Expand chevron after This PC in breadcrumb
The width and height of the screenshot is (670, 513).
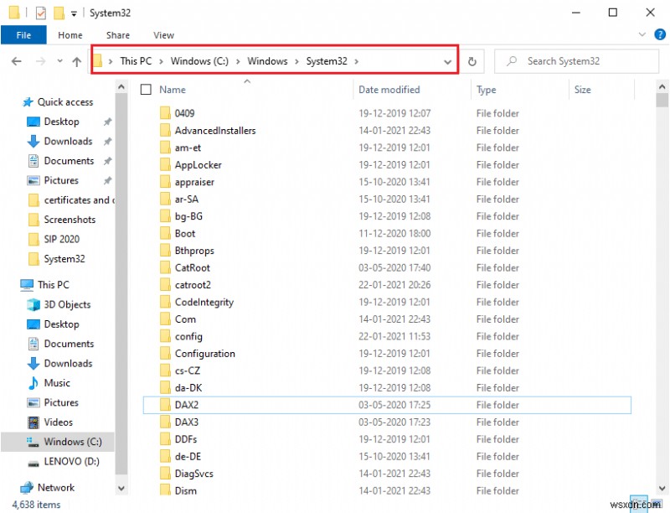point(161,61)
